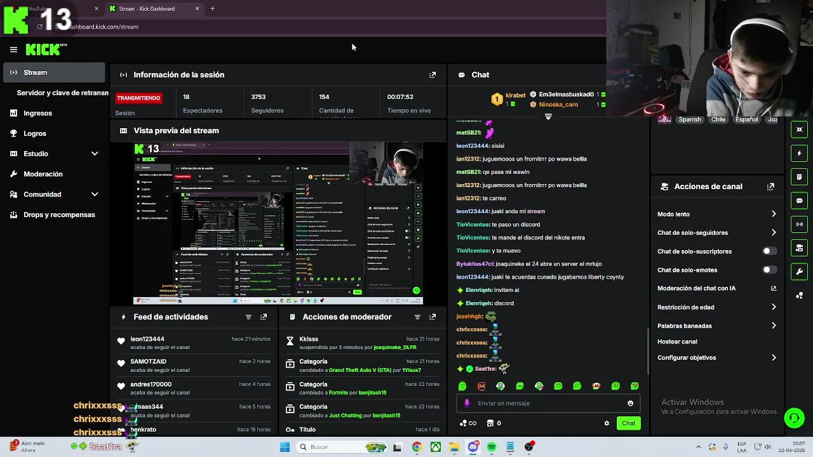This screenshot has height=457, width=813.
Task: Click the purple microphone icon in message box
Action: pos(467,403)
